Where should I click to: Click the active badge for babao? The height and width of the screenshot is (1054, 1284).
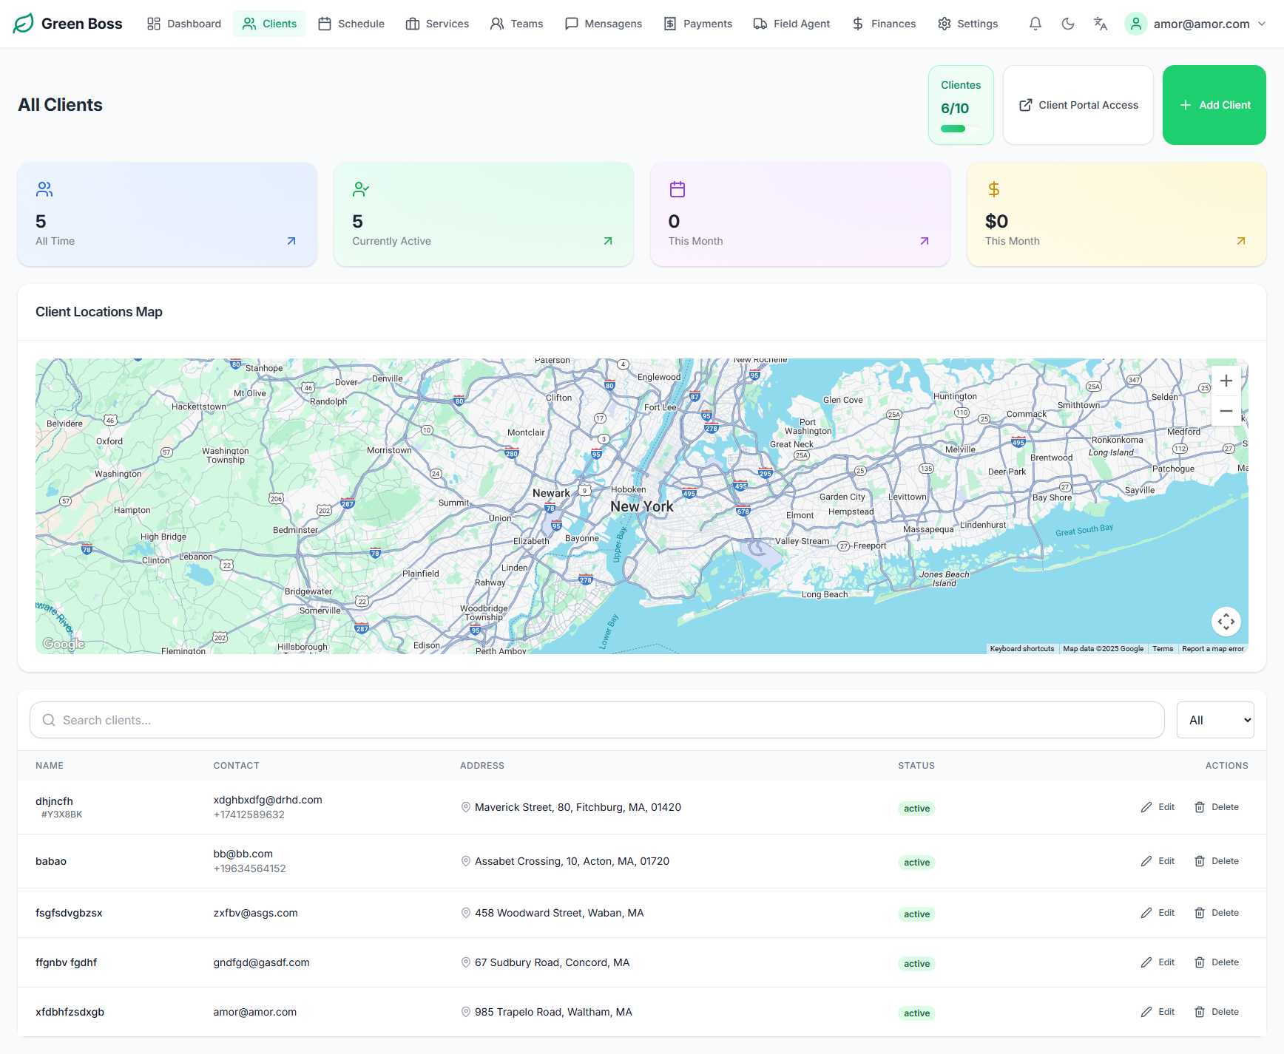[x=916, y=863]
